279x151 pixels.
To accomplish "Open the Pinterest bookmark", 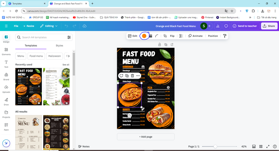I will pos(207,17).
